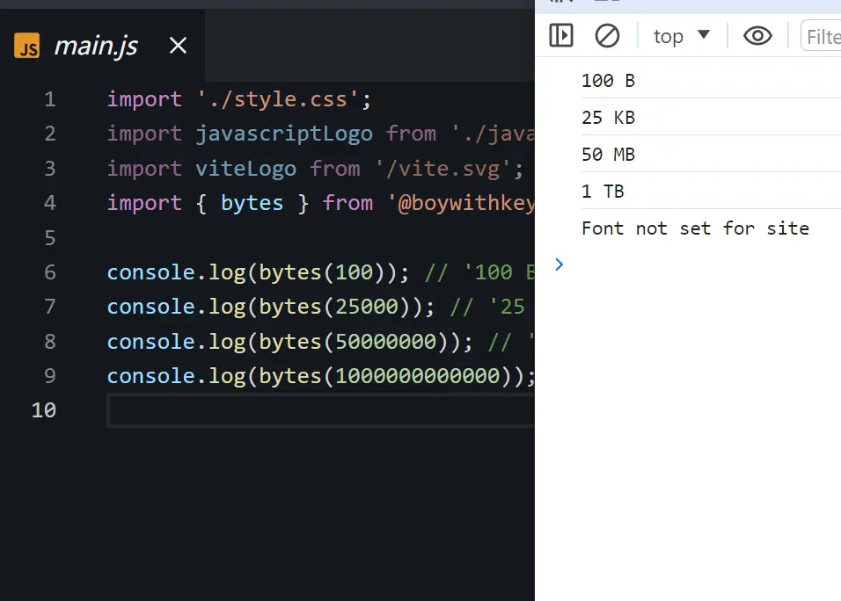Select the '100 B' console output
Screen dimensions: 841x601
tap(608, 80)
